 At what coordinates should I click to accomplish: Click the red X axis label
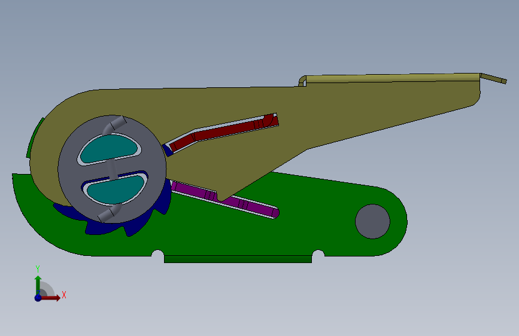[x=64, y=295]
